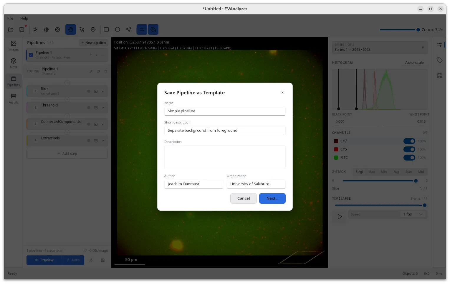Toggle the ExtractRois step checkbox
The image size is (450, 284).
pos(96,141)
